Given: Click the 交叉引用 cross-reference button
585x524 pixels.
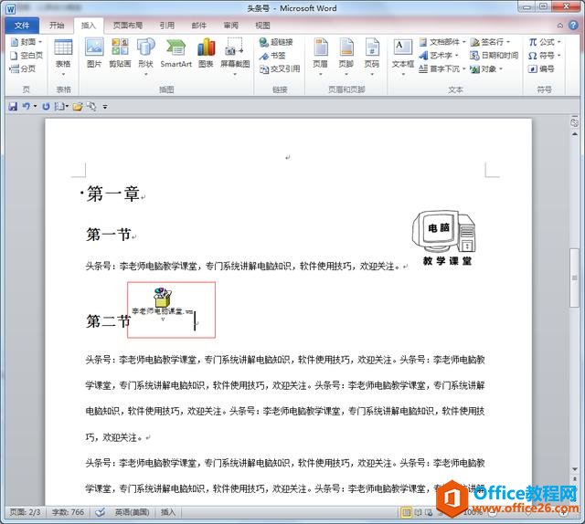Looking at the screenshot, I should pos(280,69).
